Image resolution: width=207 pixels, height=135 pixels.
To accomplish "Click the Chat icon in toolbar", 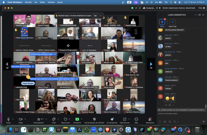I will pyautogui.click(x=54, y=119).
